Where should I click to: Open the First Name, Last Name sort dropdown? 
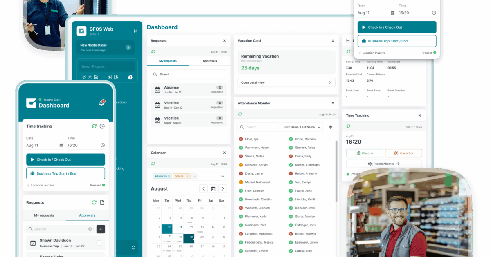302,127
